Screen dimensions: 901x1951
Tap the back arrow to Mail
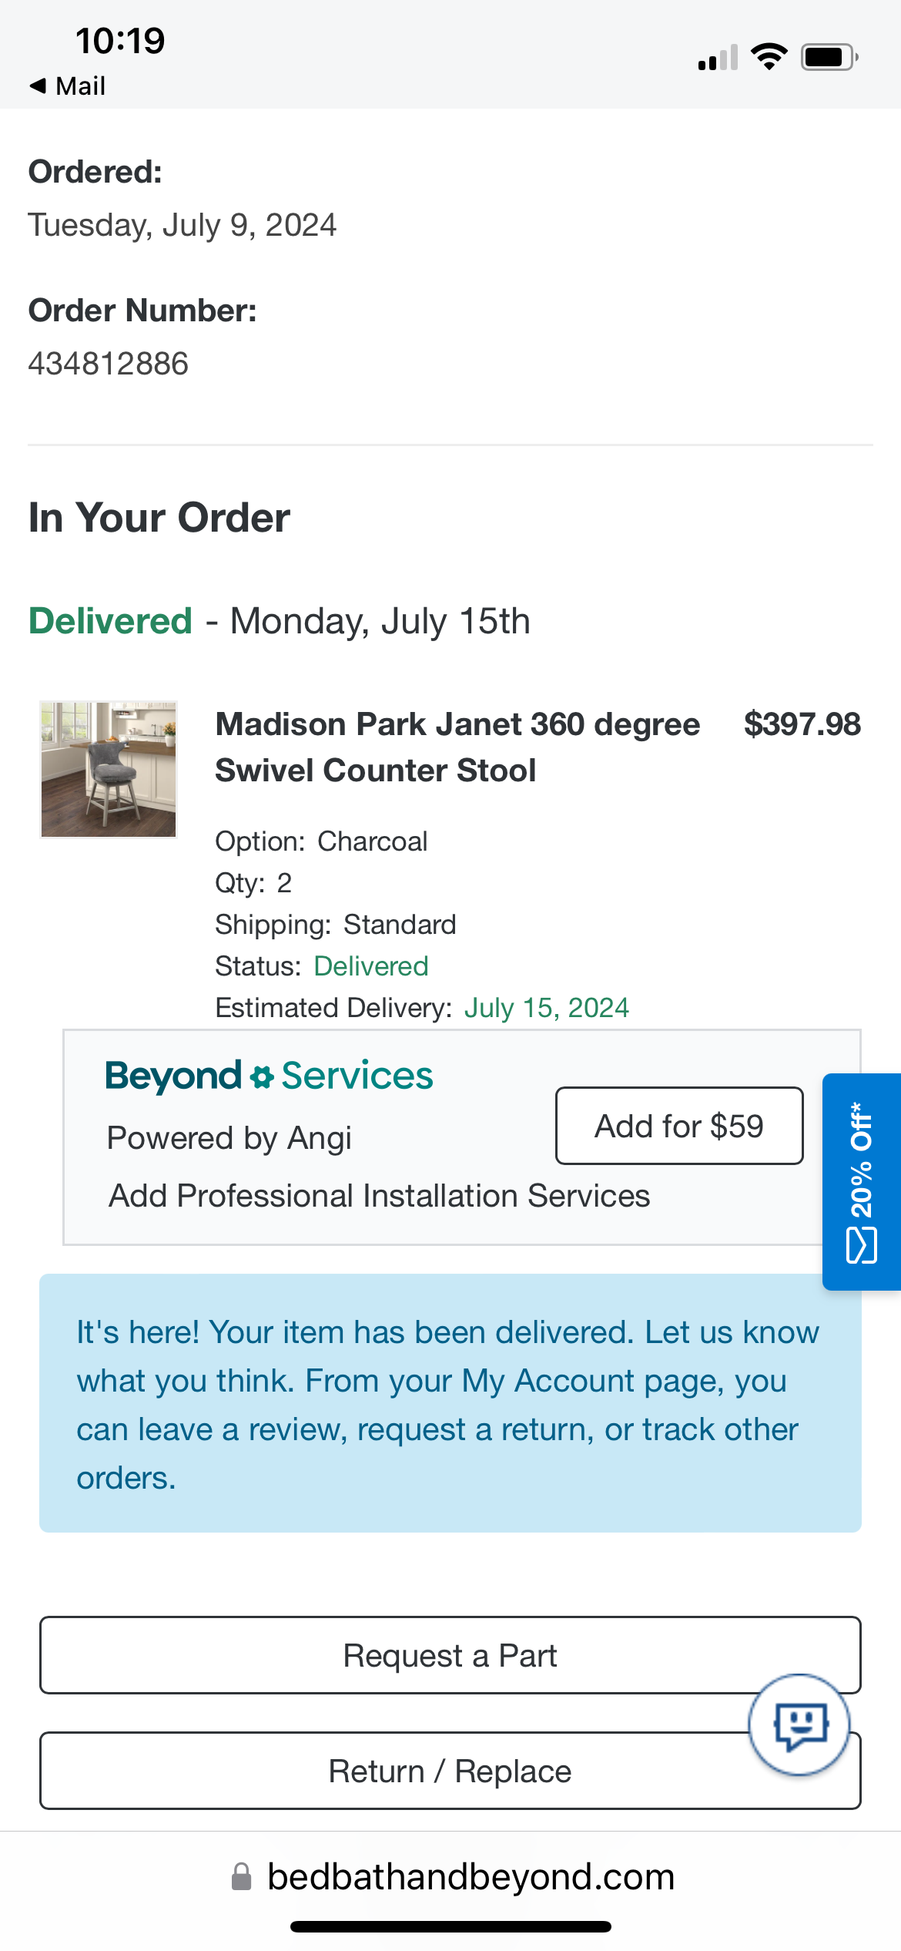(x=38, y=86)
